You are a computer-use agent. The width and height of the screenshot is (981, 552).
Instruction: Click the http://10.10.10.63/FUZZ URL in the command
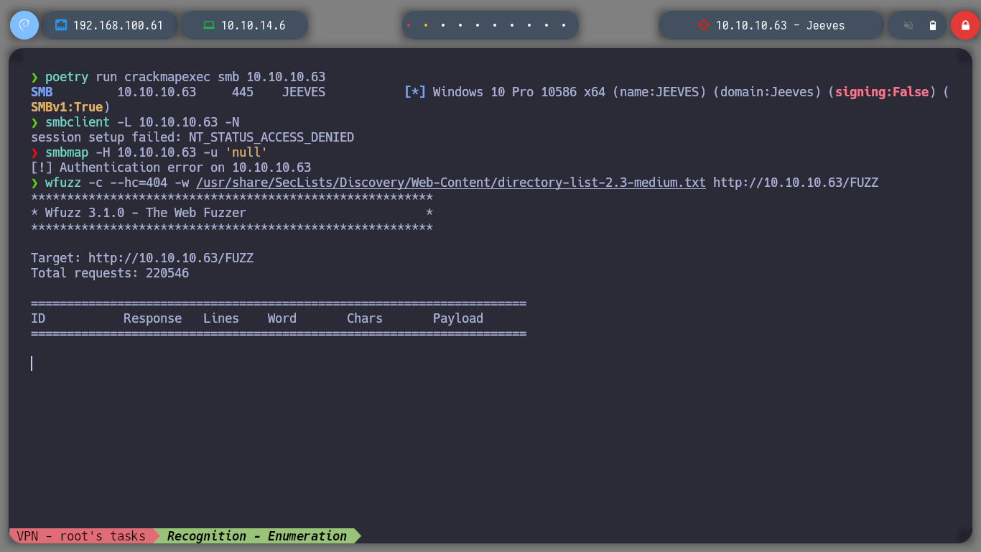(x=796, y=183)
